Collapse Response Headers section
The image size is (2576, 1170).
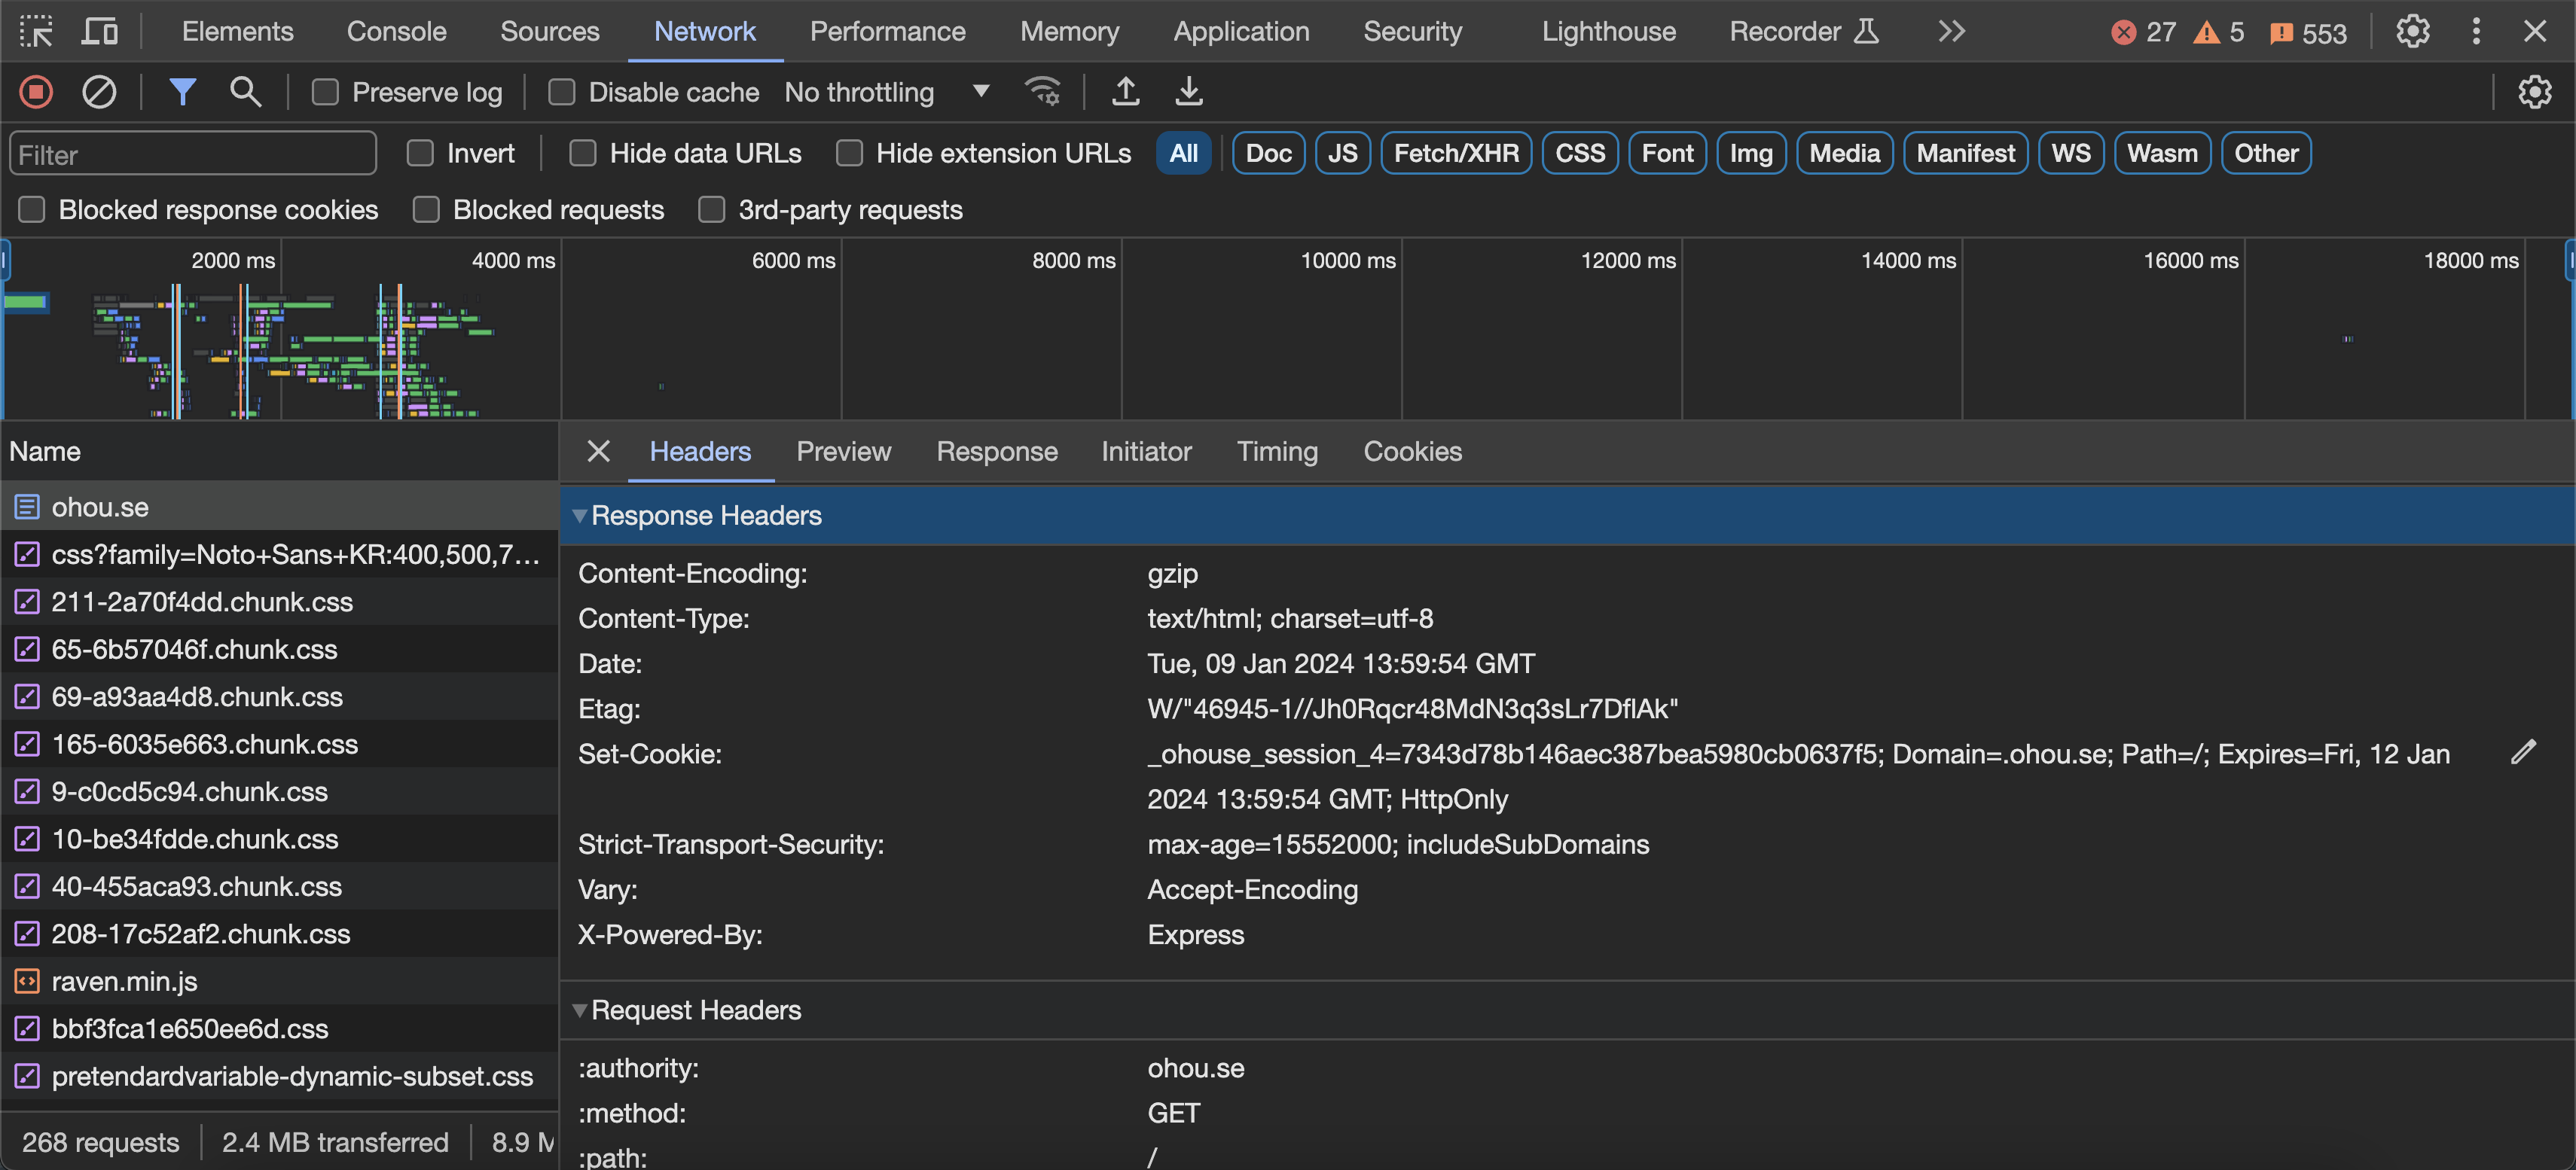click(x=580, y=515)
